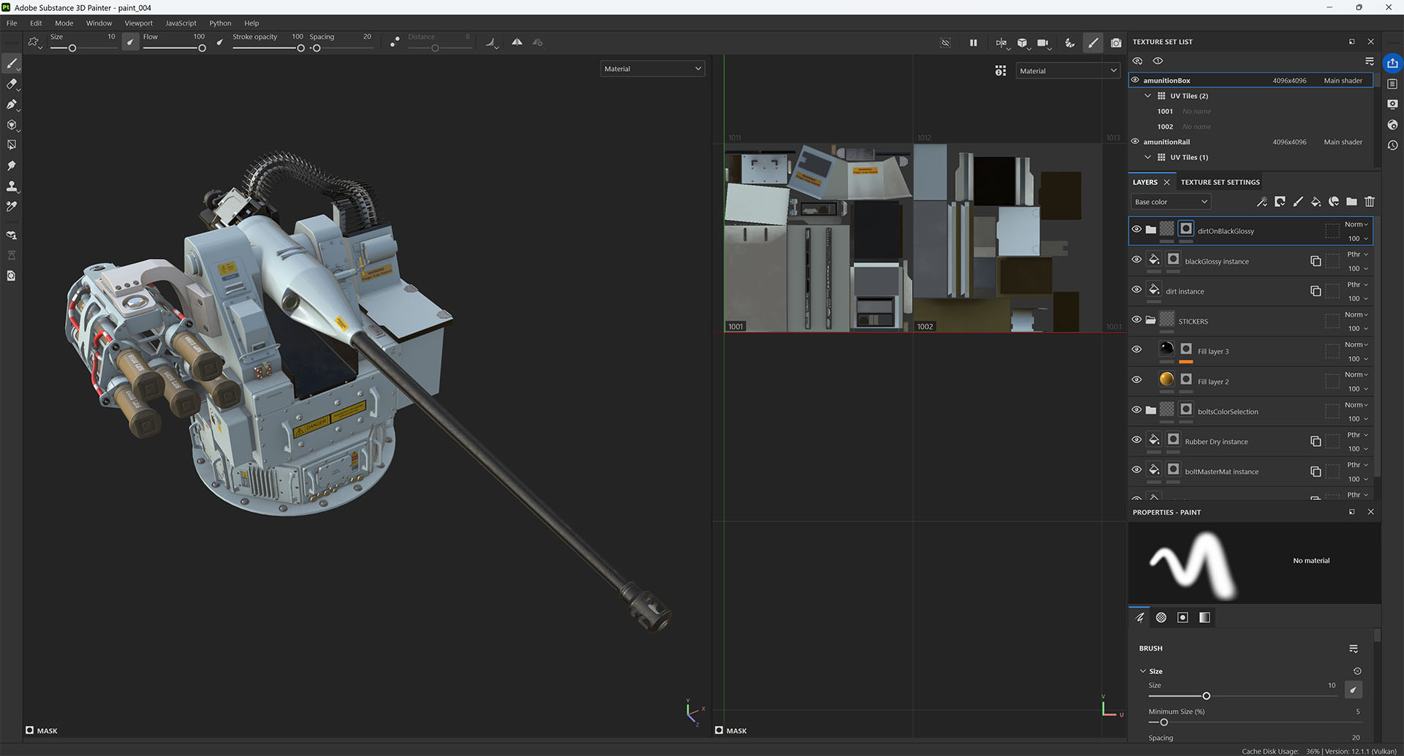Open the perspective view cube options
1404x756 pixels.
click(x=1022, y=42)
